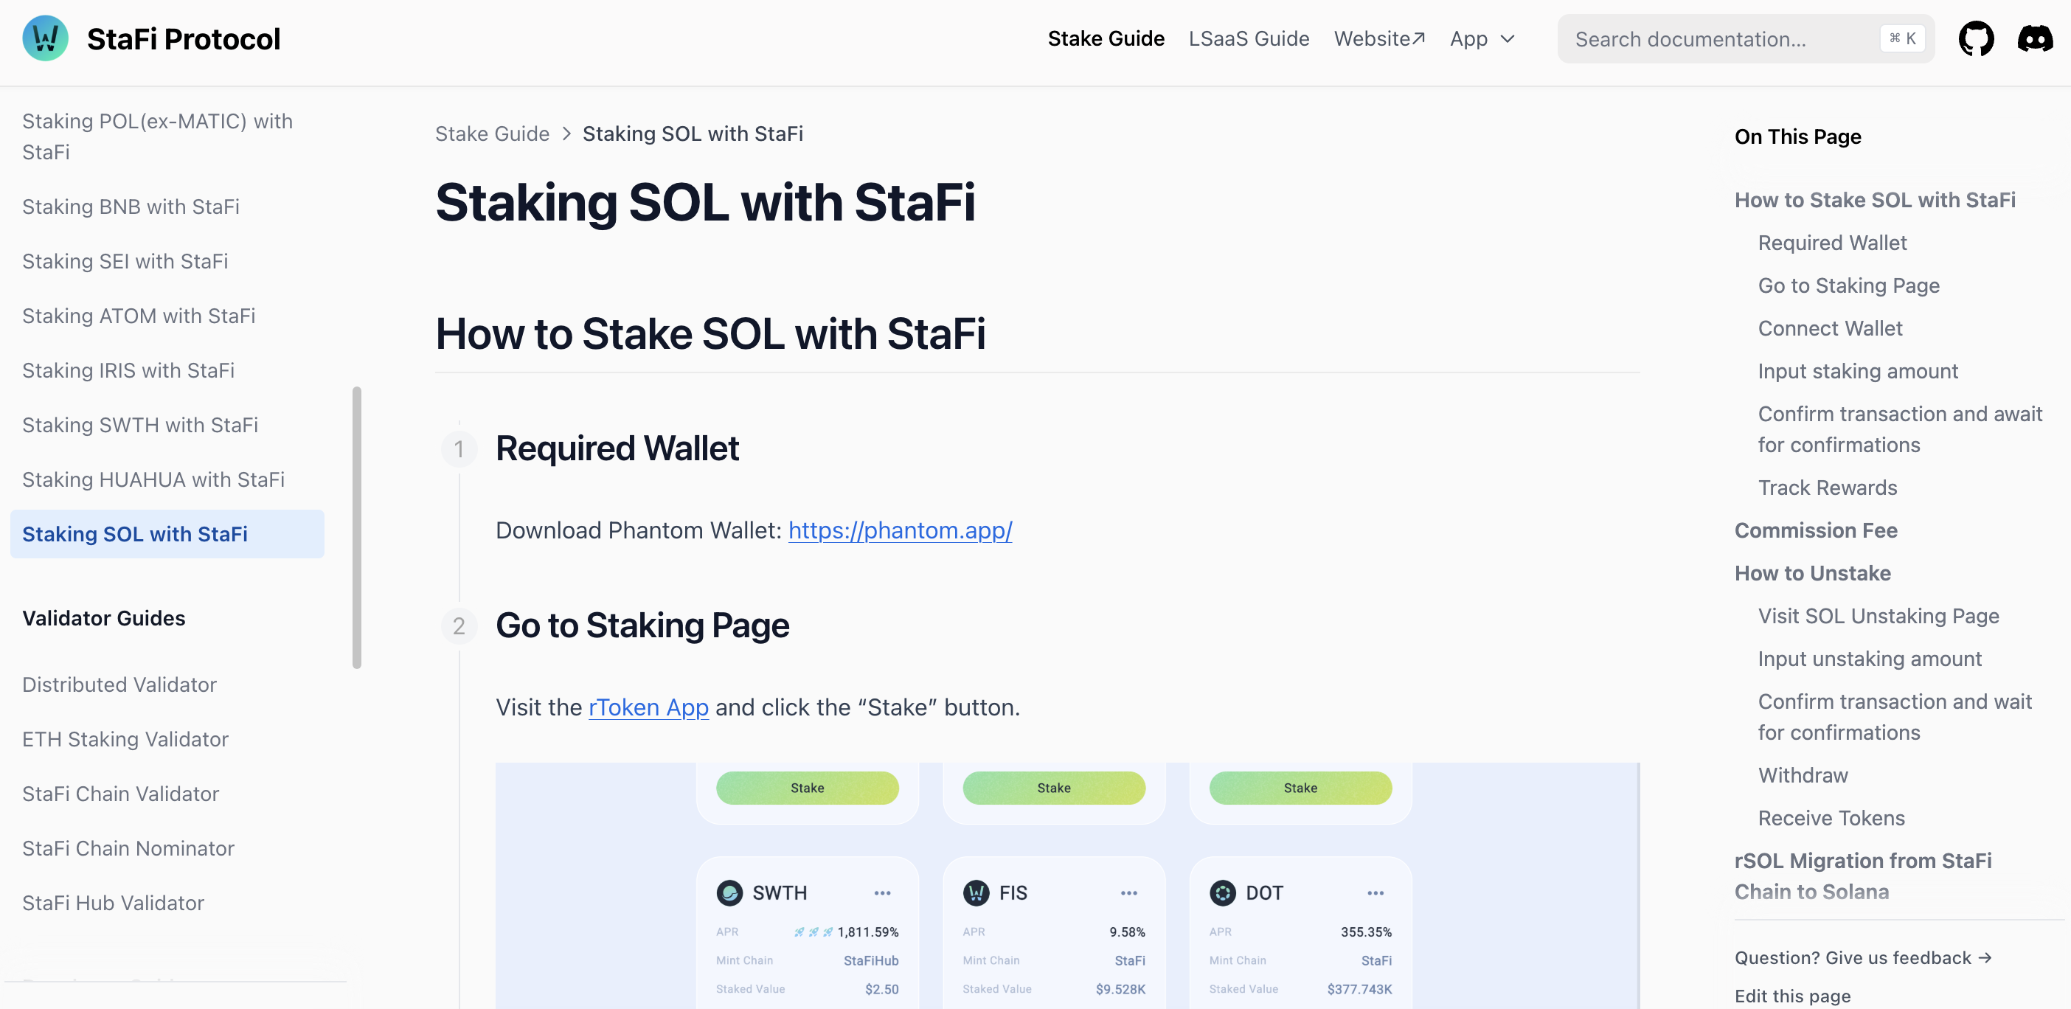This screenshot has width=2071, height=1009.
Task: Select Staking ATOM with StaFi in sidebar
Action: [138, 315]
